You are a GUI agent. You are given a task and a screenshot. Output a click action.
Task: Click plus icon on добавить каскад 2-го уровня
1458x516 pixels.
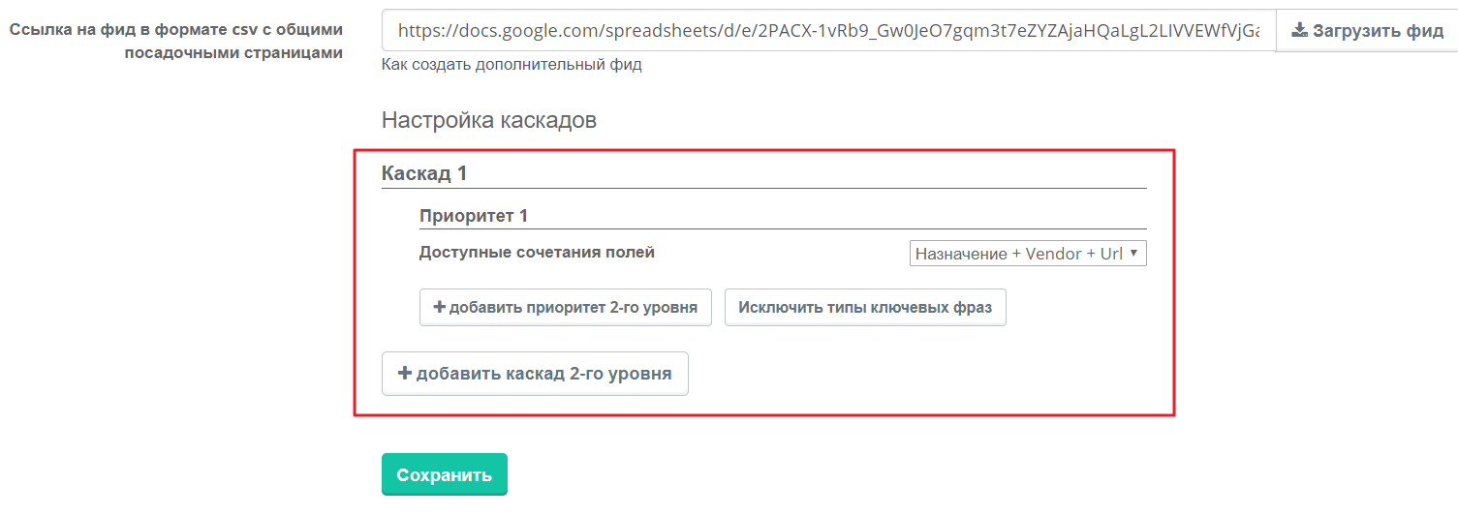coord(405,374)
